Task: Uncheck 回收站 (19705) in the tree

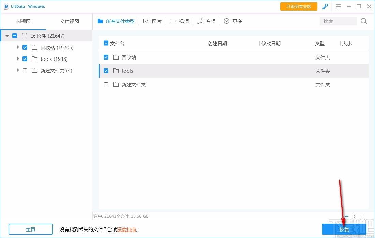Action: (x=25, y=47)
